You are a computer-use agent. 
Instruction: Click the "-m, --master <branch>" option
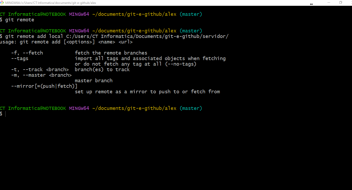(41, 75)
